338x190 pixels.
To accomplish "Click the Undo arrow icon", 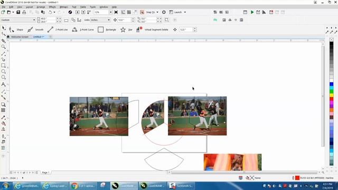I will tap(50, 12).
